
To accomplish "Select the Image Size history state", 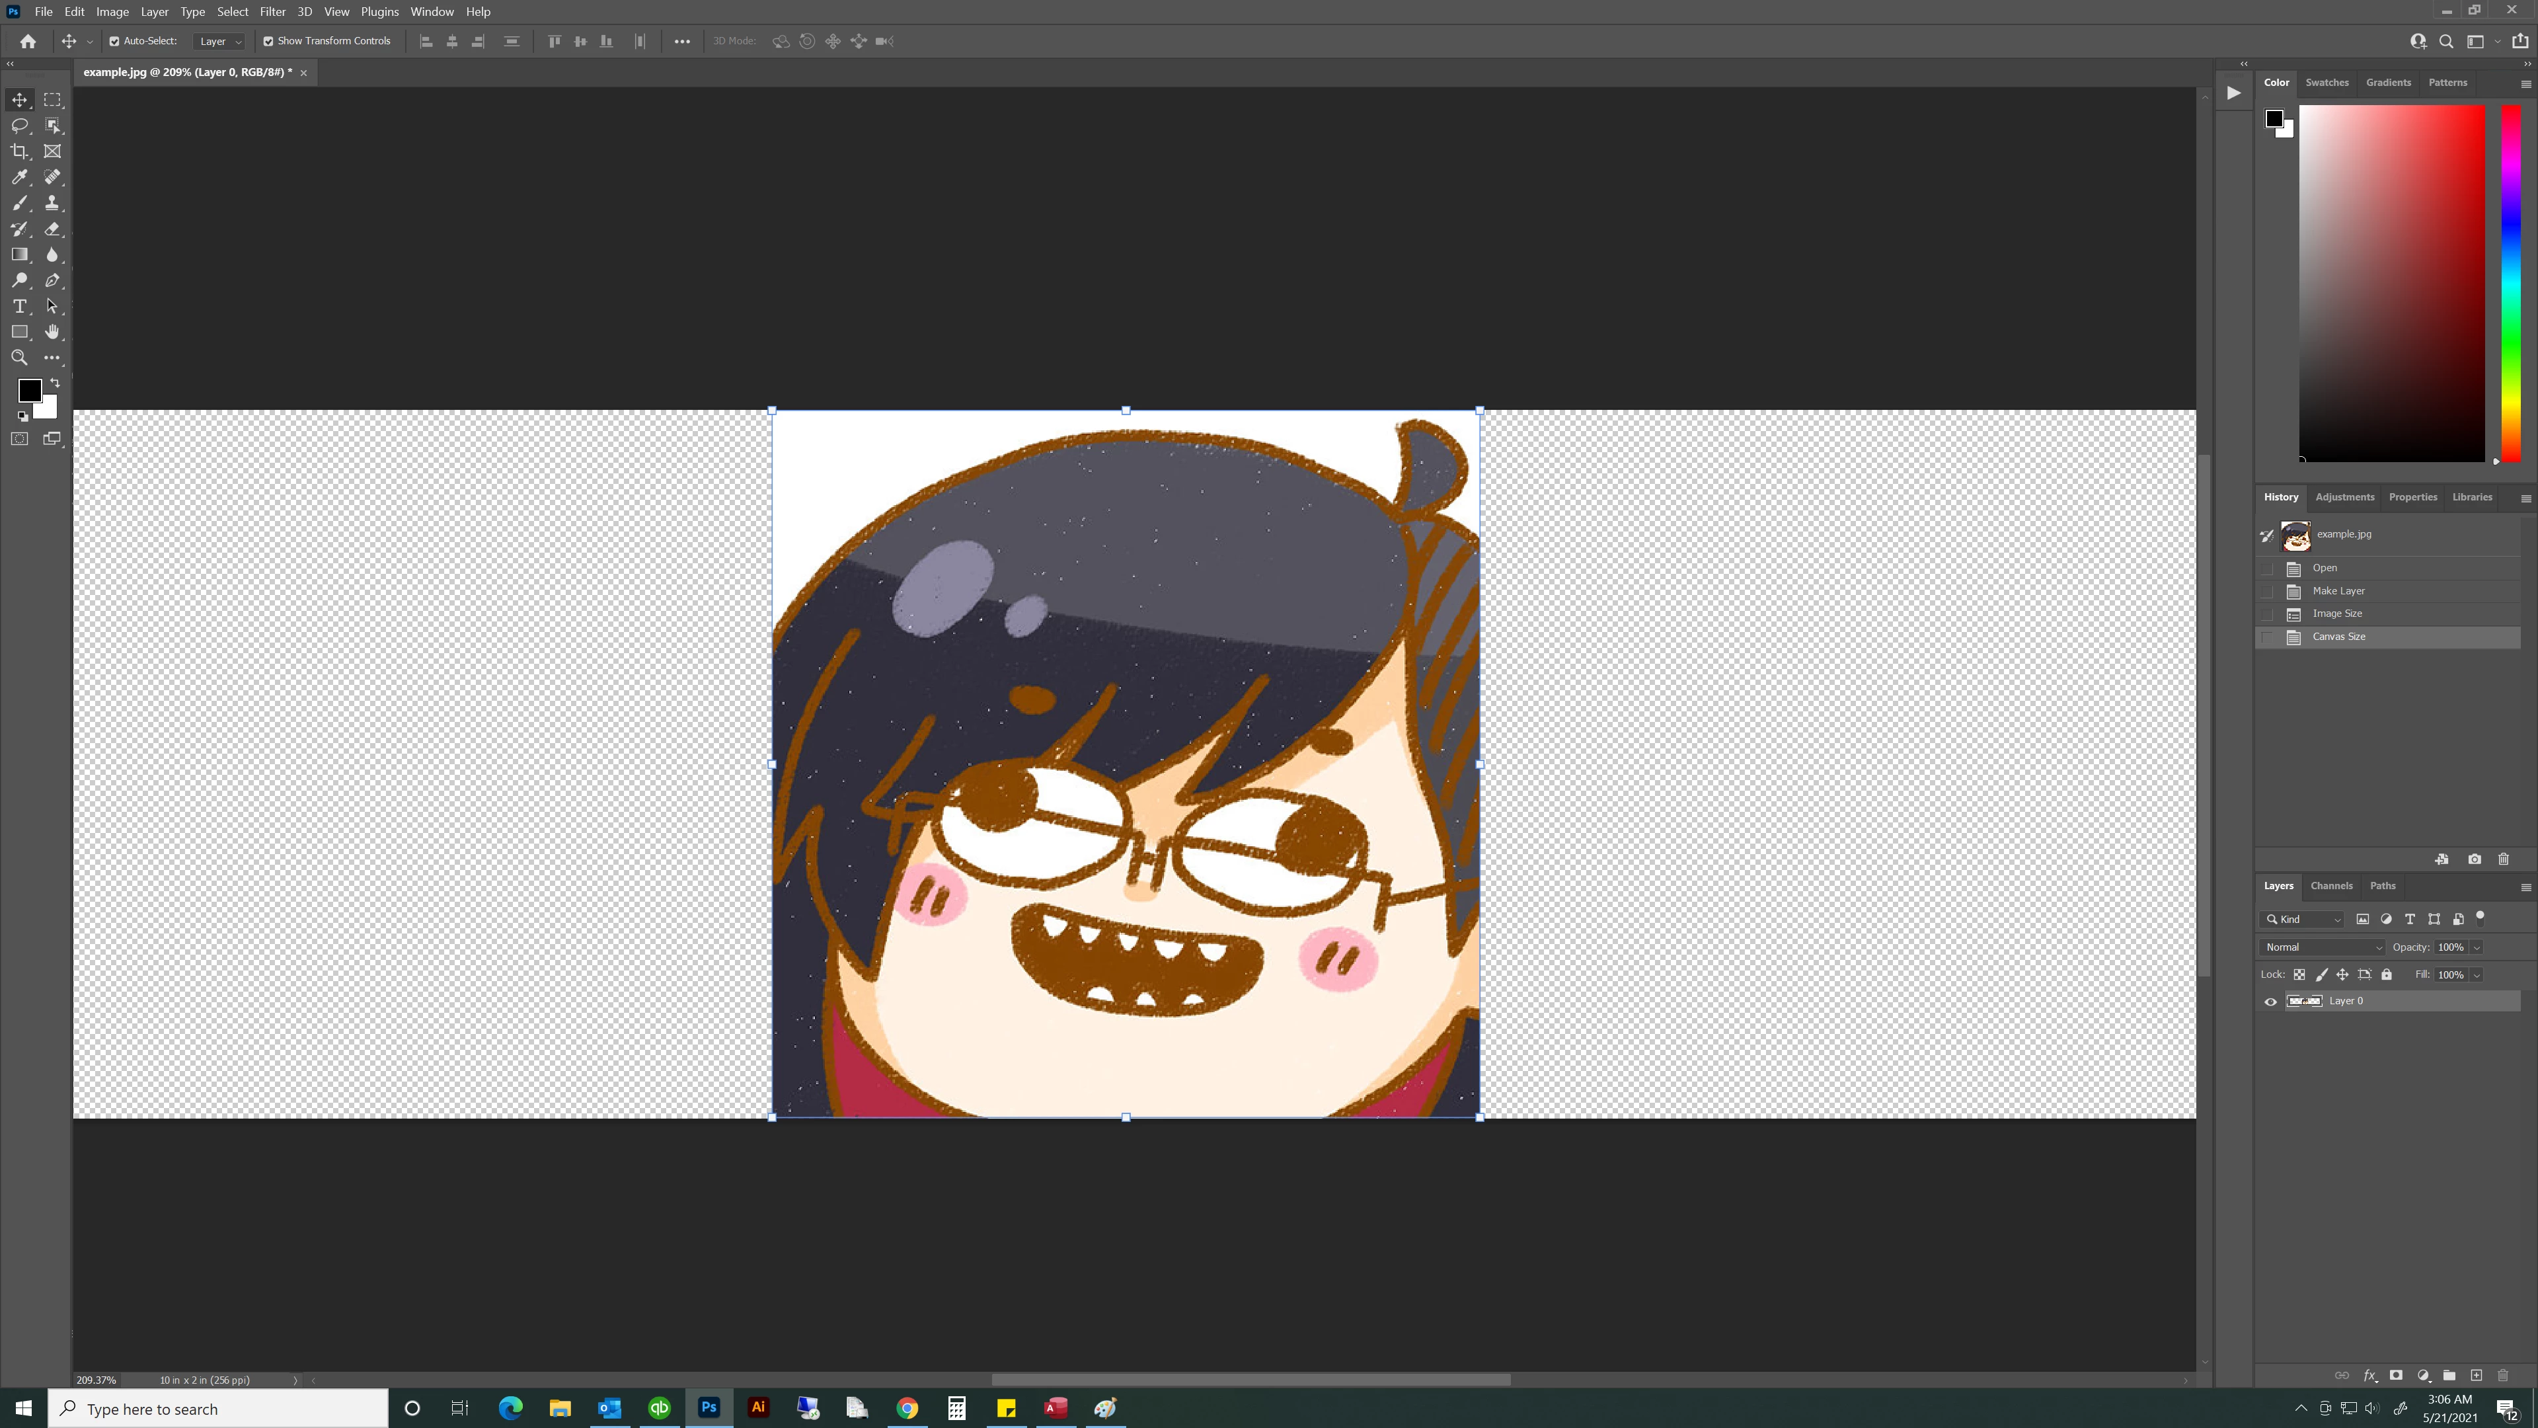I will point(2337,613).
